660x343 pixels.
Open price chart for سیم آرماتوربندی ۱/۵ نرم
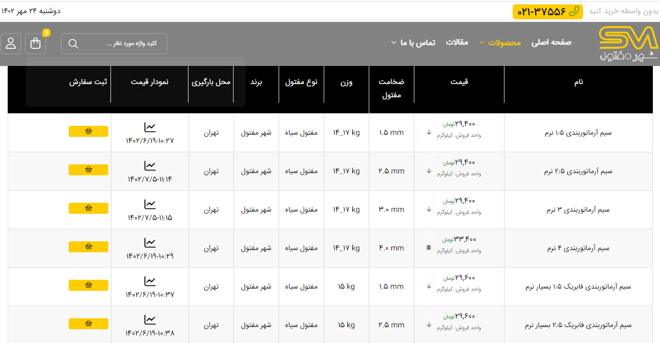(150, 128)
